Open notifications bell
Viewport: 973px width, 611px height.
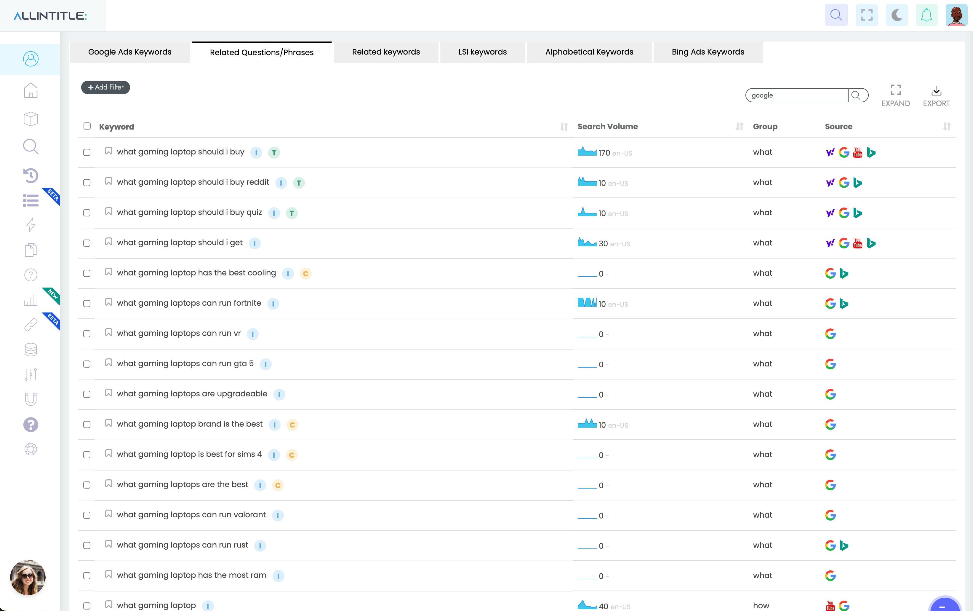[926, 15]
